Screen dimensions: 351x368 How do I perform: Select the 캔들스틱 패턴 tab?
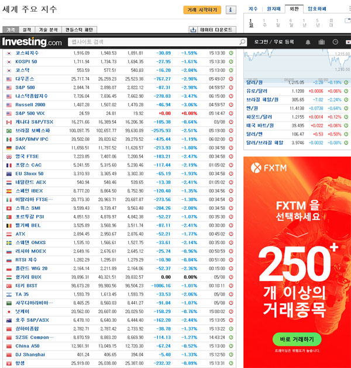tap(80, 30)
